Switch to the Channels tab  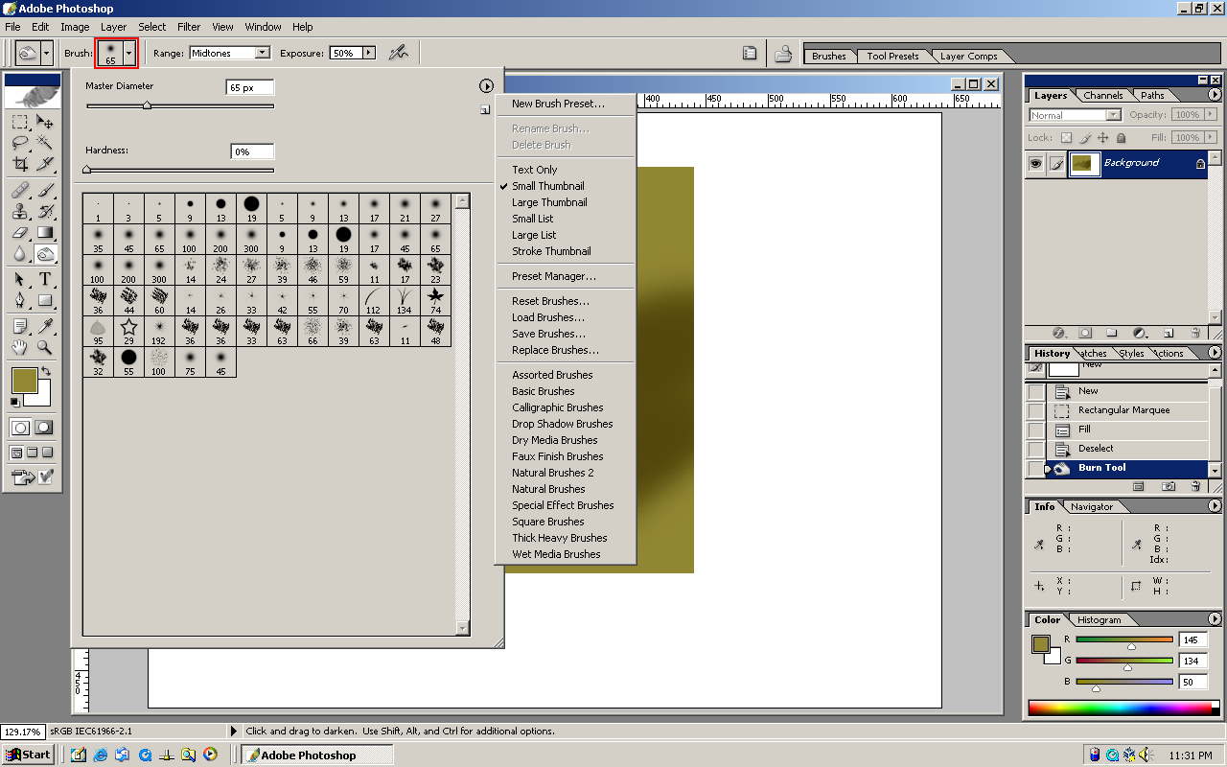point(1102,96)
